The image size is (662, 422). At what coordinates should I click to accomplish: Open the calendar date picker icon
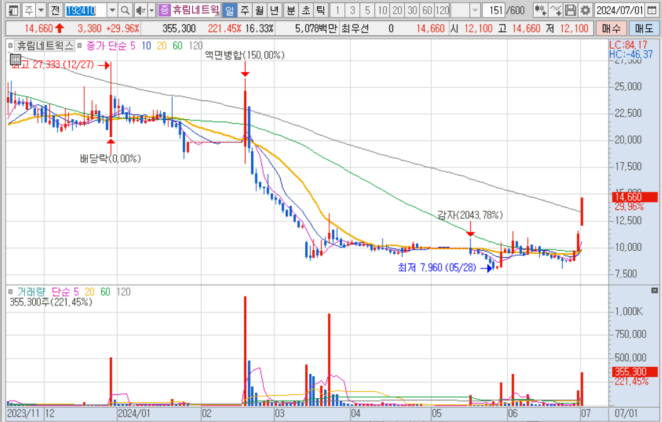652,10
